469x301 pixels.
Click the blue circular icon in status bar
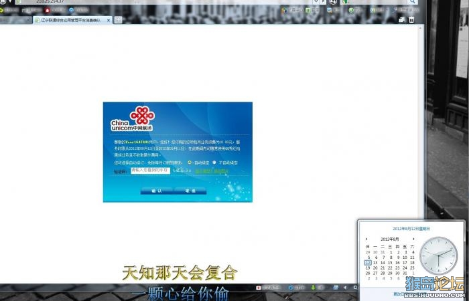290,288
